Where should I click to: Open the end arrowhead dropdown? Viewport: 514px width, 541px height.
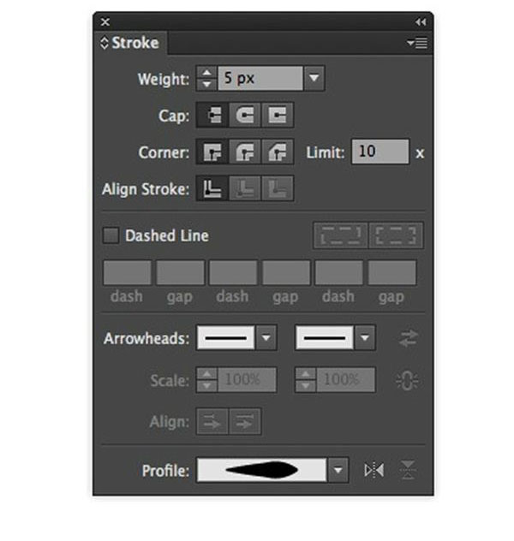click(366, 338)
